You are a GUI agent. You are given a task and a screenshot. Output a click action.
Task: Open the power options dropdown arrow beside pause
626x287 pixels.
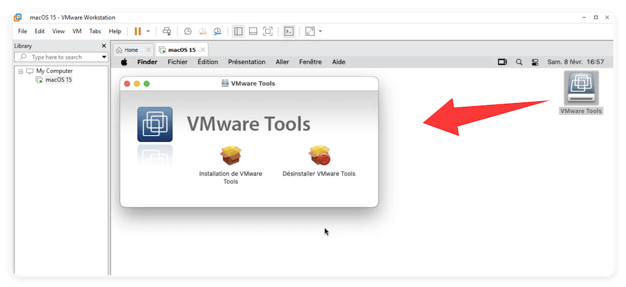point(148,31)
